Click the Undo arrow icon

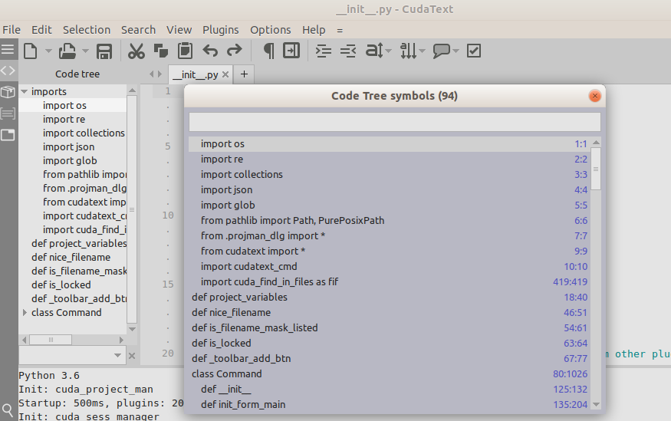(x=210, y=51)
